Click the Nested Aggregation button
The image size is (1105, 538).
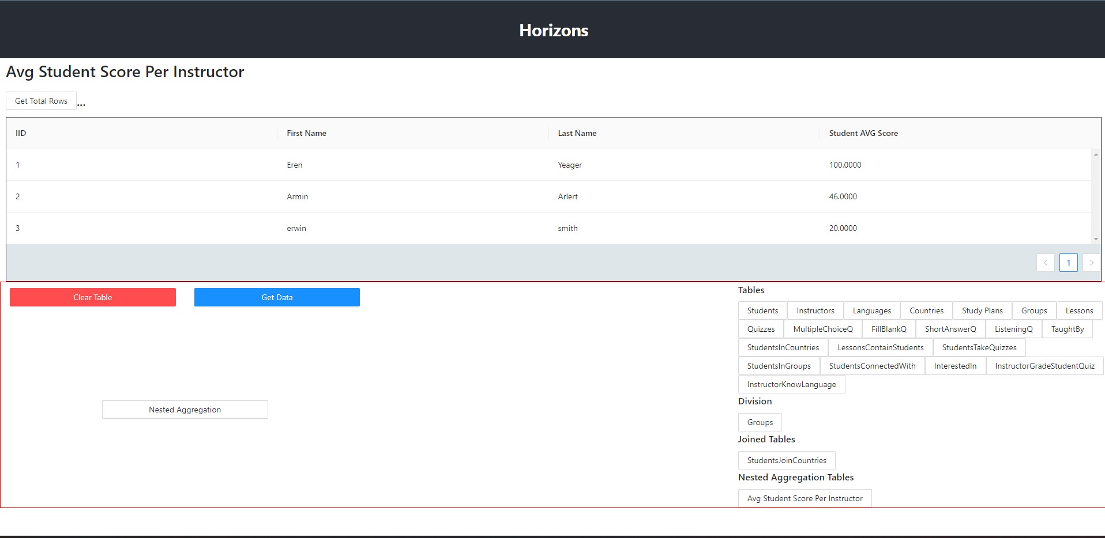[x=185, y=410]
